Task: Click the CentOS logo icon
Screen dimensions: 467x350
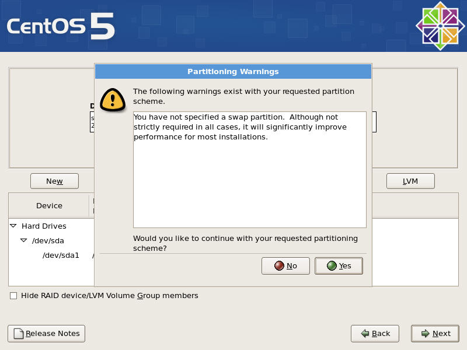Action: coord(440,26)
